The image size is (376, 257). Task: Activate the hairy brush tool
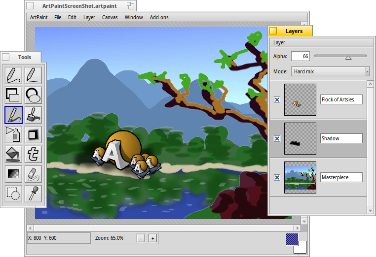pyautogui.click(x=33, y=115)
